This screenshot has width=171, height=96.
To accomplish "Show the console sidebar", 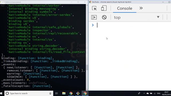I will pyautogui.click(x=94, y=17).
